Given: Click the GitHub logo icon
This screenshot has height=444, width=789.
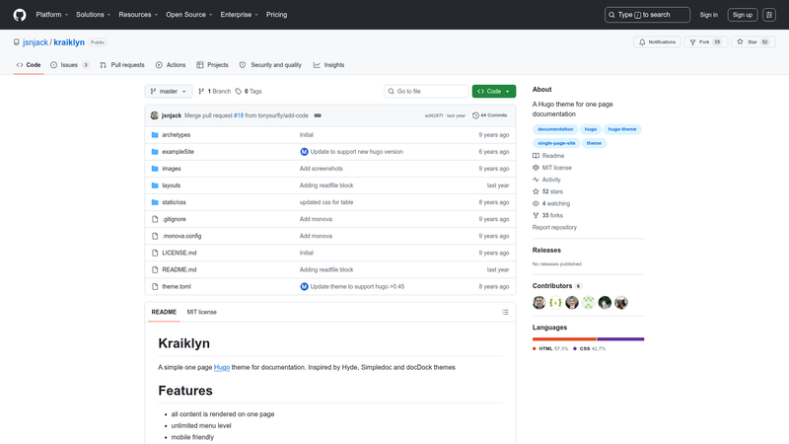Looking at the screenshot, I should (20, 15).
